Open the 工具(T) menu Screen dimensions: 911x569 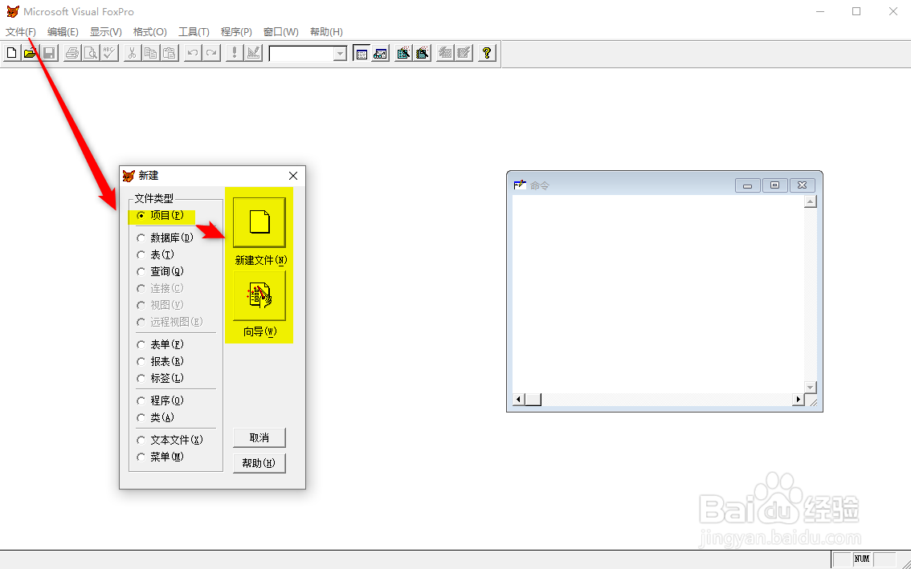(194, 32)
